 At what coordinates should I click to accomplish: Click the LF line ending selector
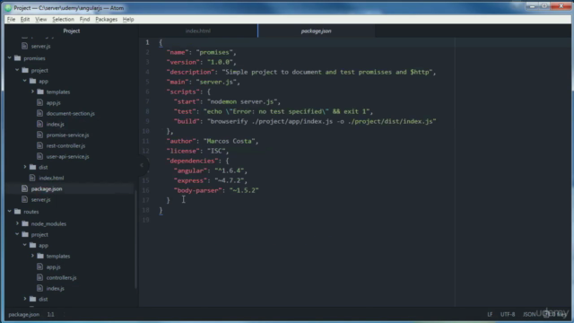[x=490, y=314]
